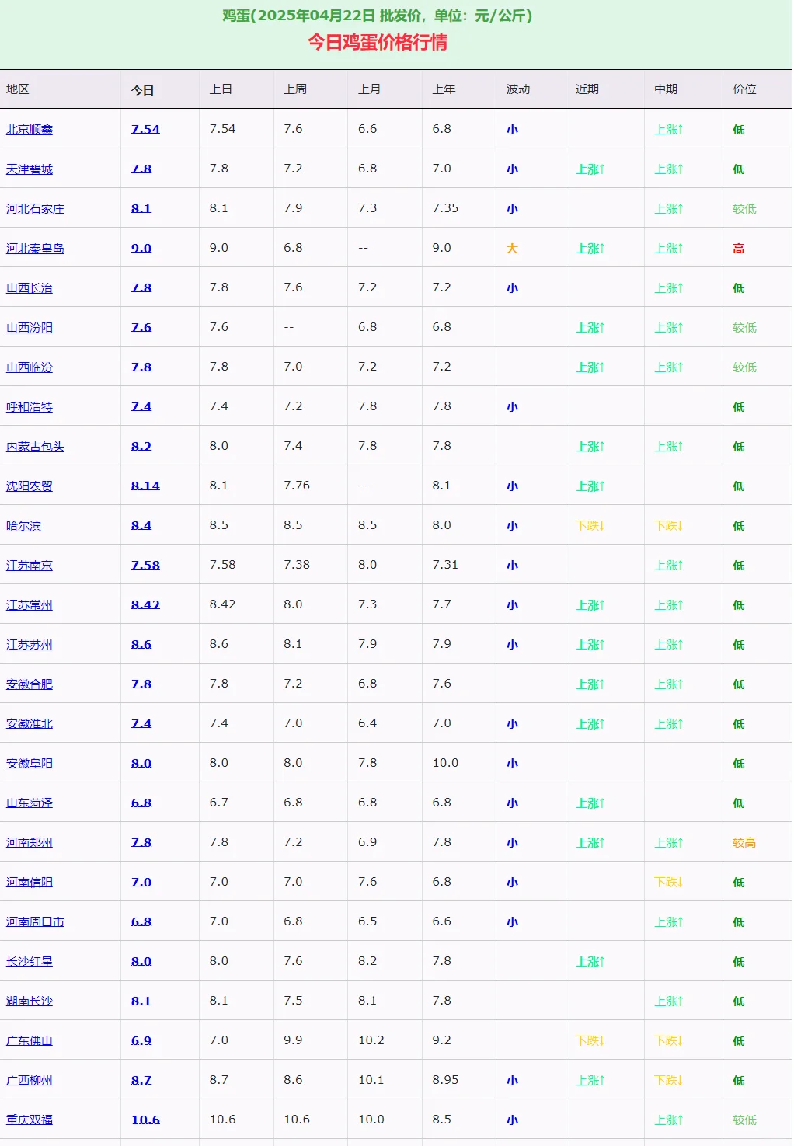Open the 安徽合肥 region link
794x1146 pixels.
[x=30, y=684]
